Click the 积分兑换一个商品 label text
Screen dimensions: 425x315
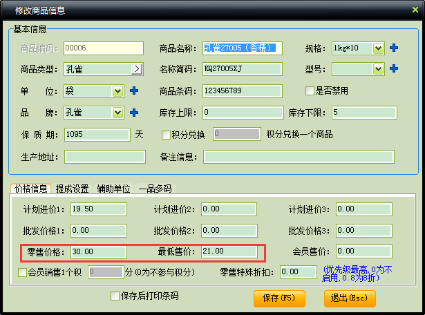pos(299,134)
